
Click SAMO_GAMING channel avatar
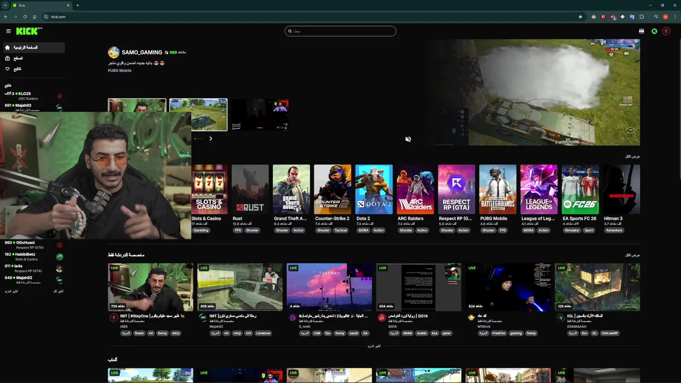pyautogui.click(x=114, y=52)
